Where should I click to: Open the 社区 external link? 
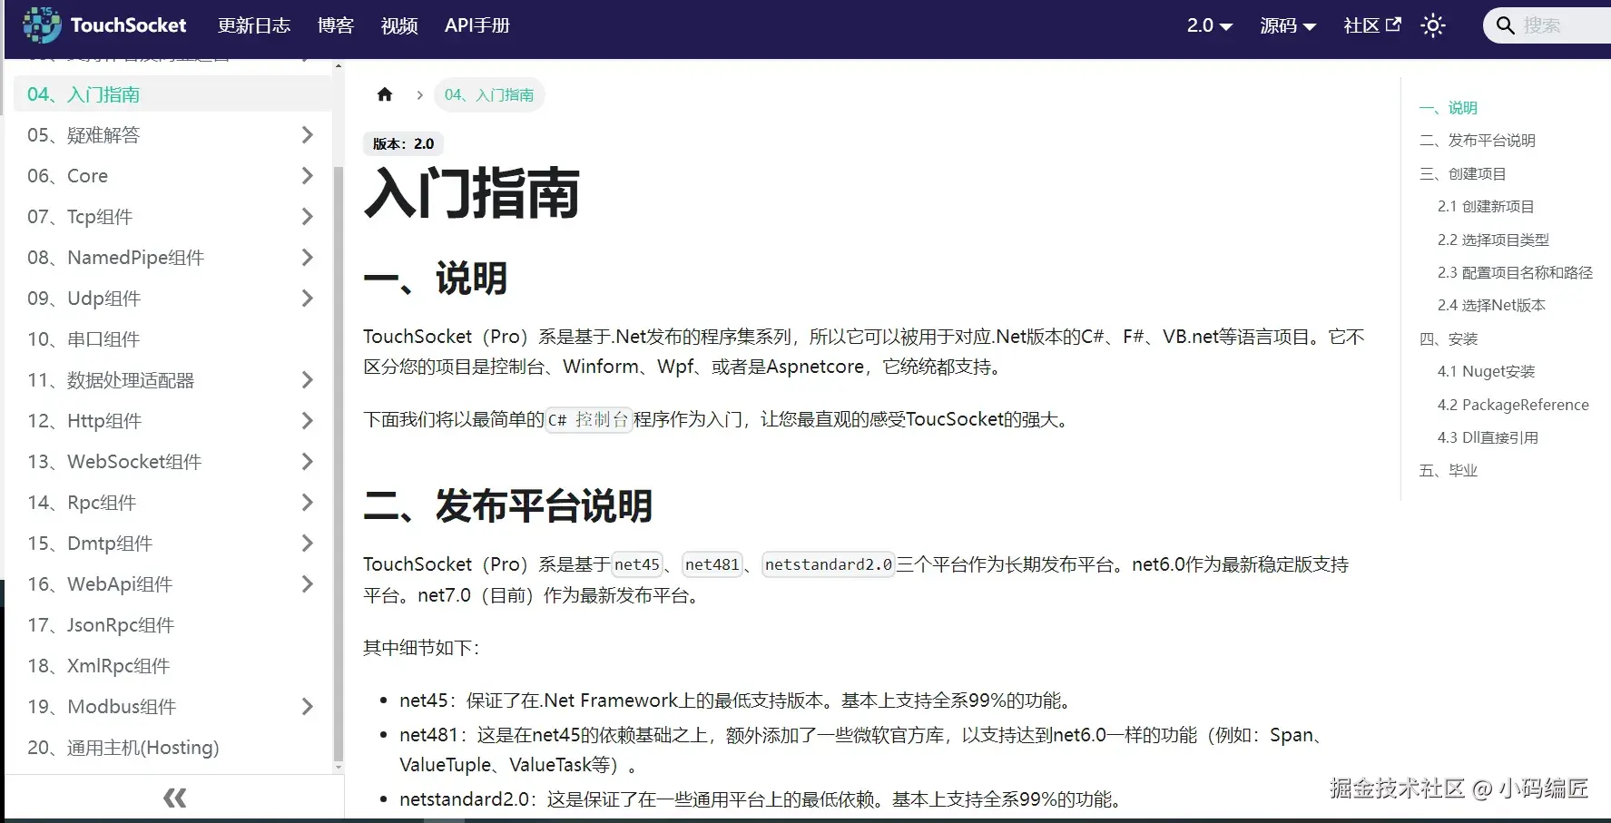pyautogui.click(x=1371, y=25)
